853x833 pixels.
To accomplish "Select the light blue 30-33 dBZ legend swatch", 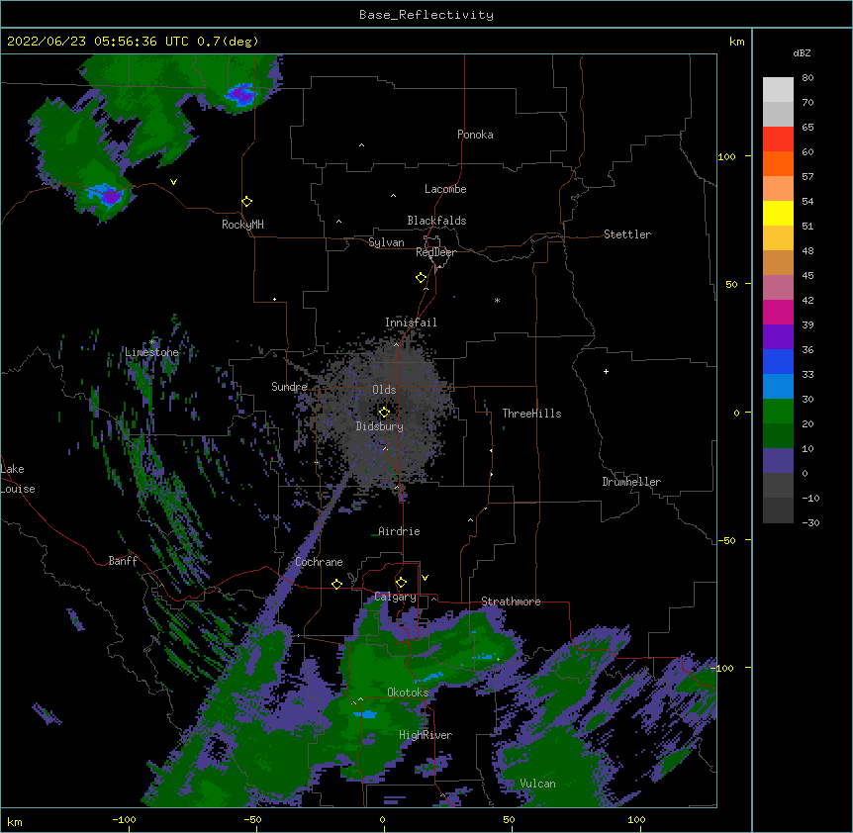I will point(778,386).
